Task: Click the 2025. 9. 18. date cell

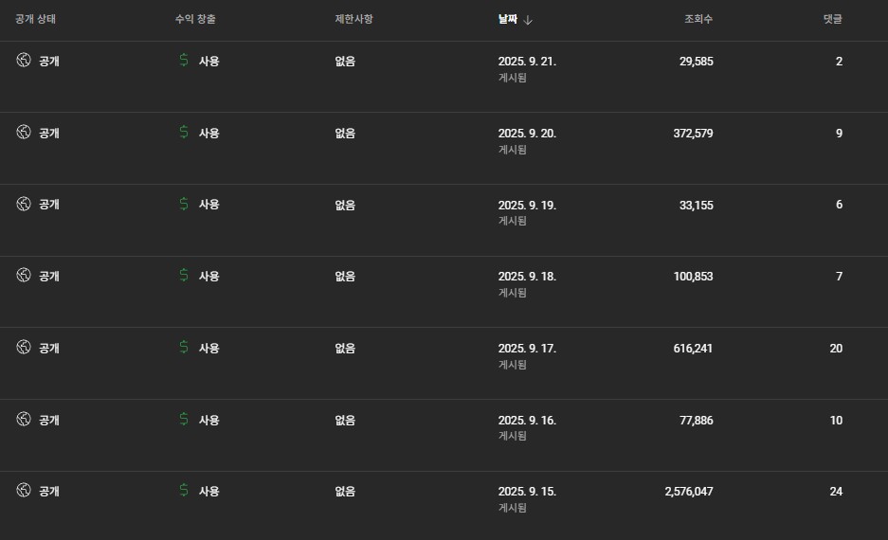Action: tap(527, 277)
